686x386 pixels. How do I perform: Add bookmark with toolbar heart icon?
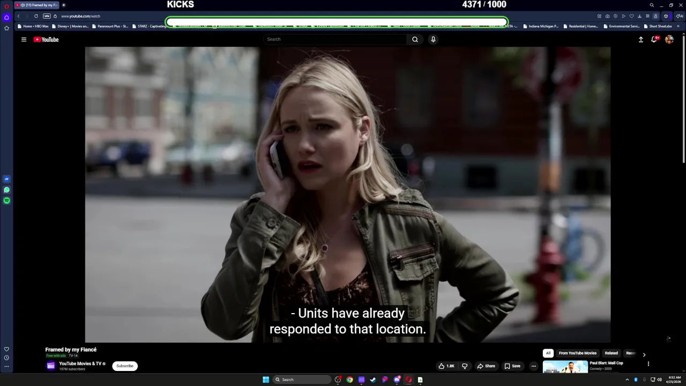(x=631, y=16)
